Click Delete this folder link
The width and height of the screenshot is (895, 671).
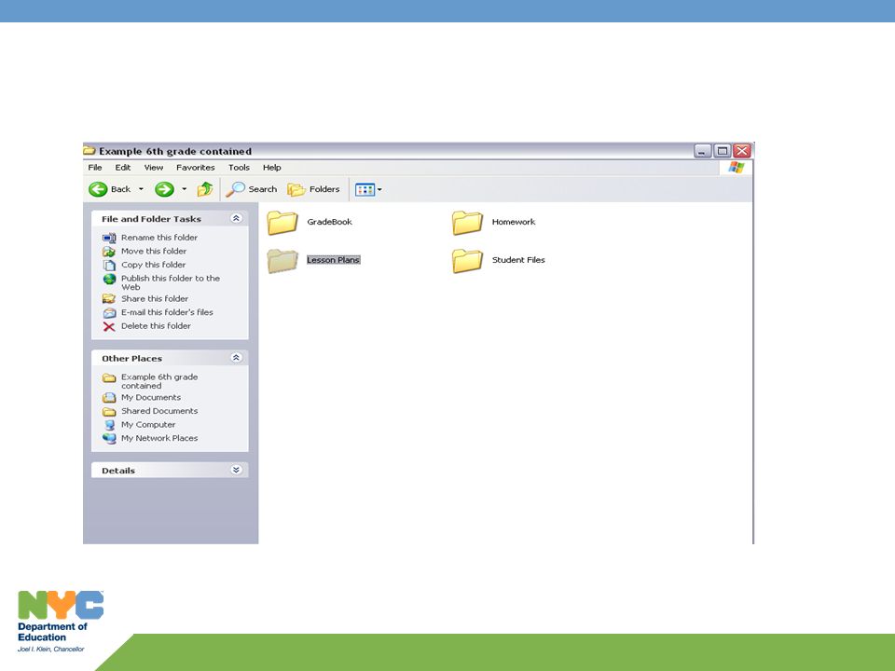tap(156, 326)
